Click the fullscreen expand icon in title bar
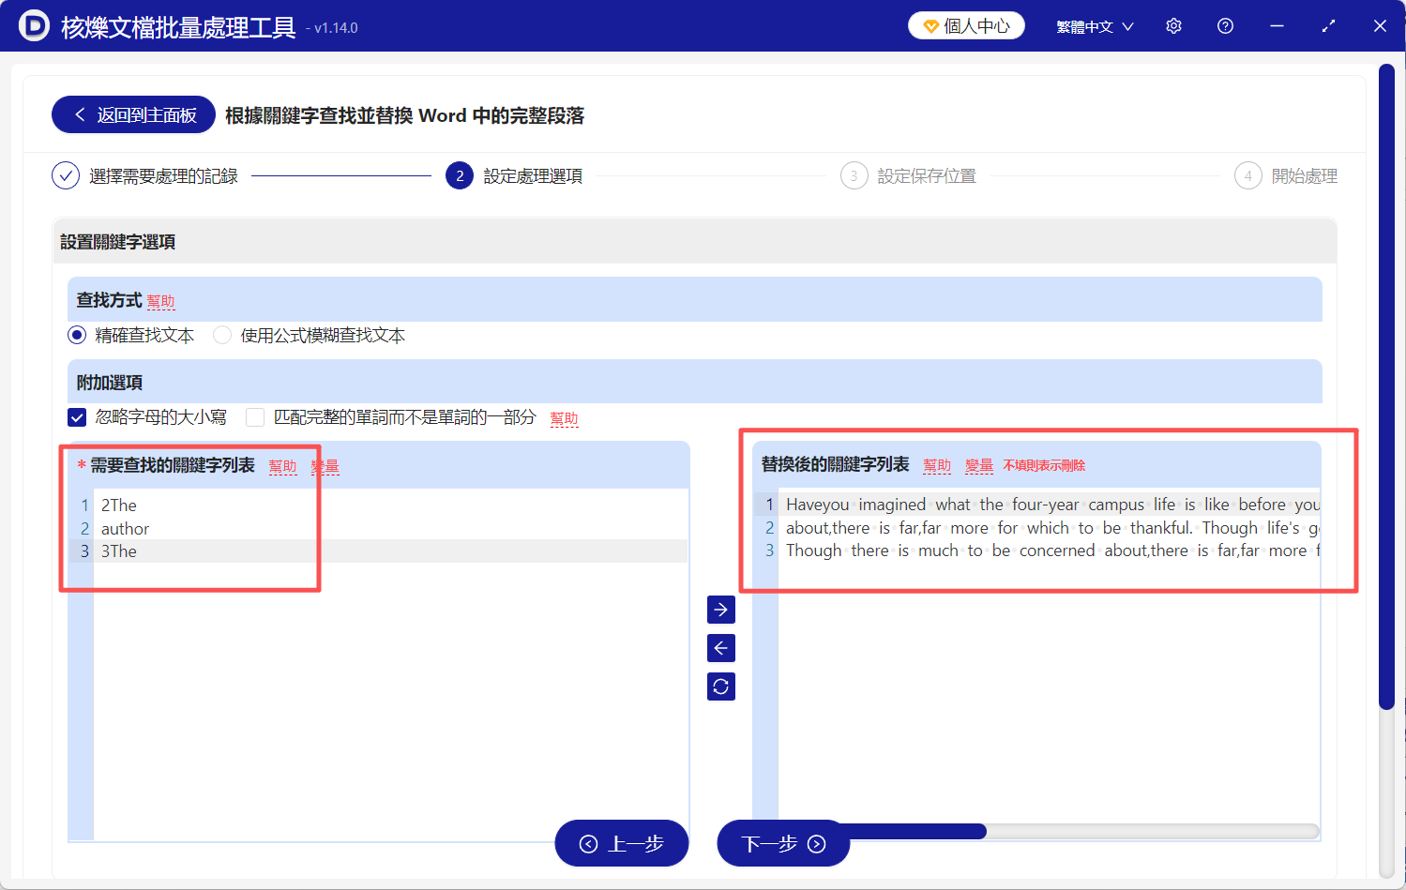 (x=1328, y=25)
